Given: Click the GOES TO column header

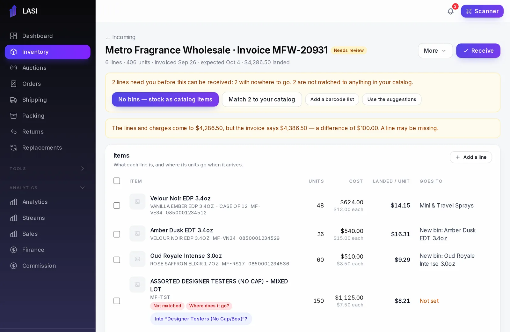Looking at the screenshot, I should click(x=431, y=181).
